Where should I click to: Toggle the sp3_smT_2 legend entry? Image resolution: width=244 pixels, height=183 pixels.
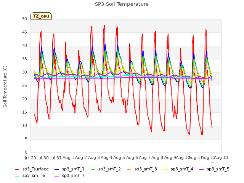(106, 169)
